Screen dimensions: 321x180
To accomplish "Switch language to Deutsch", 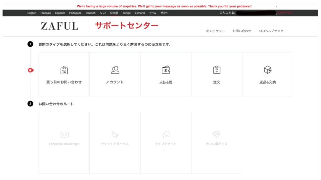I will point(91,13).
